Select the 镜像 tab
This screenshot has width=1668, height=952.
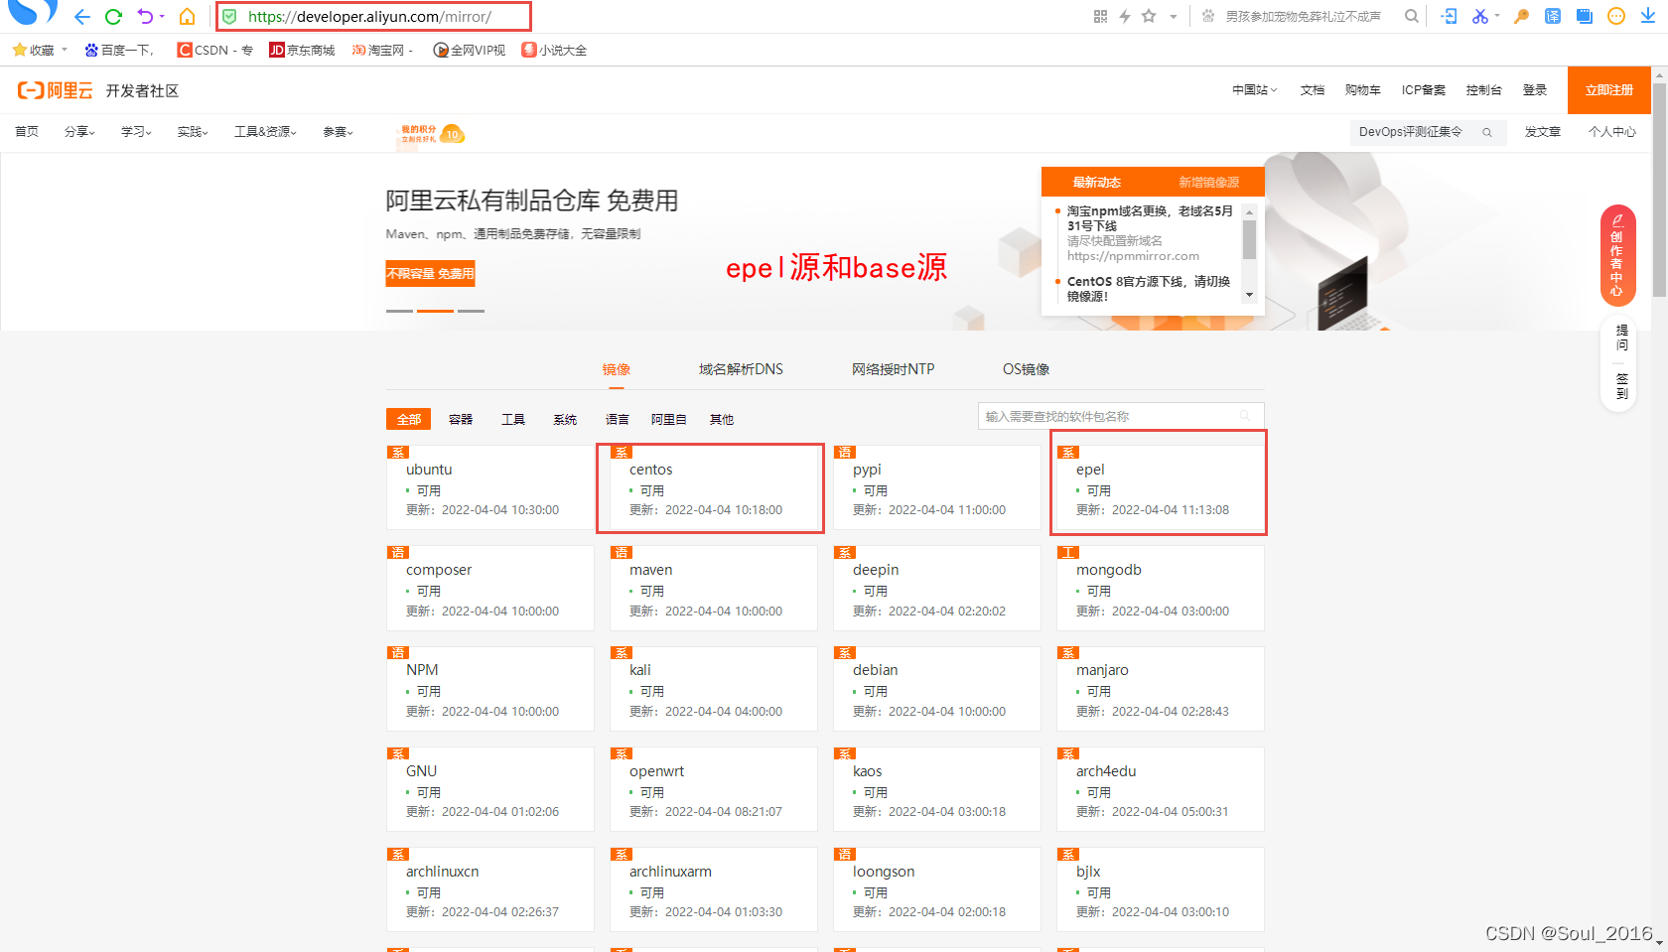click(617, 369)
